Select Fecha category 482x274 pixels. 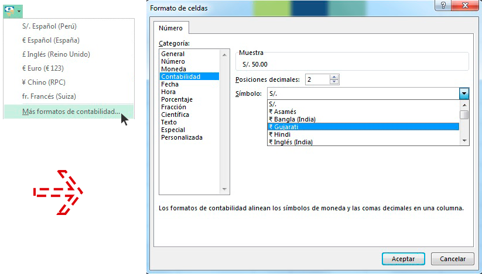click(170, 84)
